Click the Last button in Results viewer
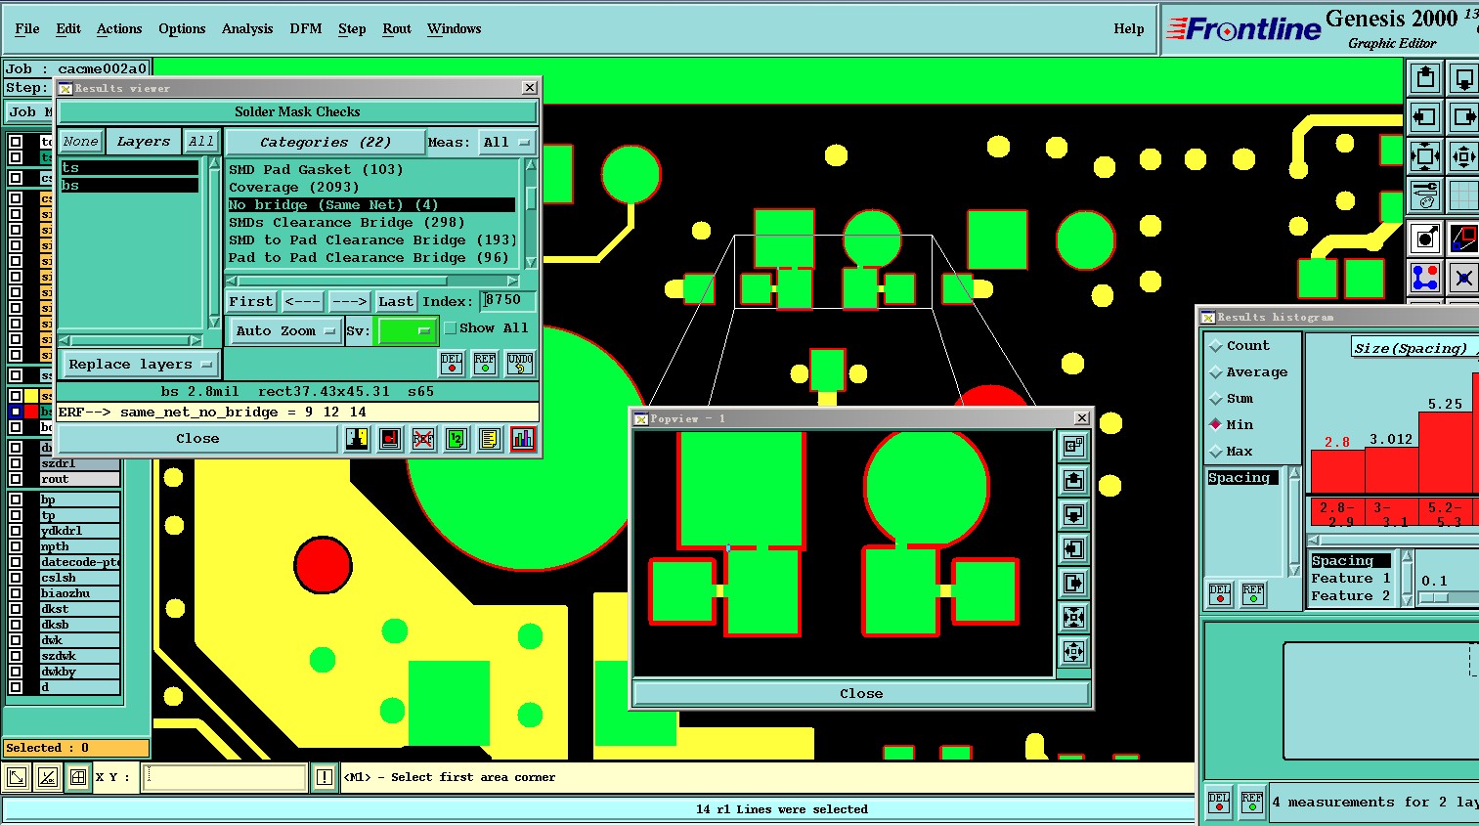 [x=396, y=302]
